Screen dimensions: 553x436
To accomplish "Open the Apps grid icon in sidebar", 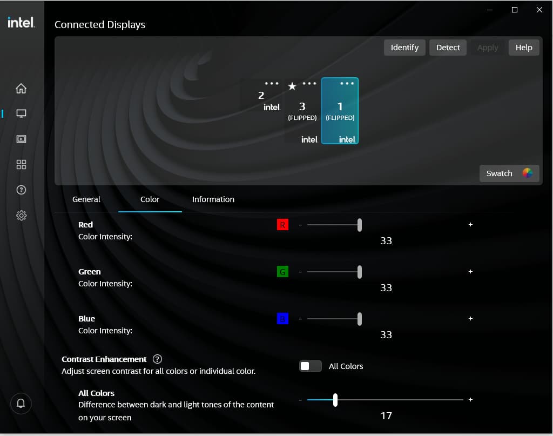I will [21, 164].
